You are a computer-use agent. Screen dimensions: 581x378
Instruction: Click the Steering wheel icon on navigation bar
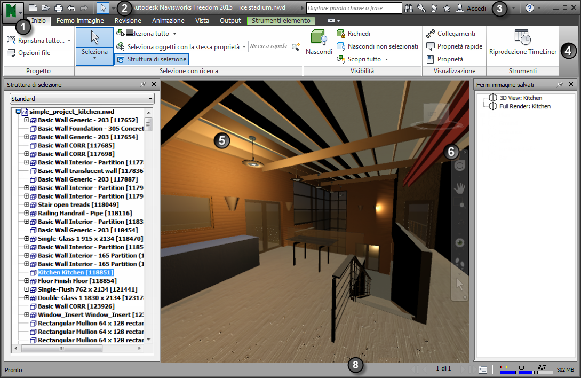(x=460, y=166)
